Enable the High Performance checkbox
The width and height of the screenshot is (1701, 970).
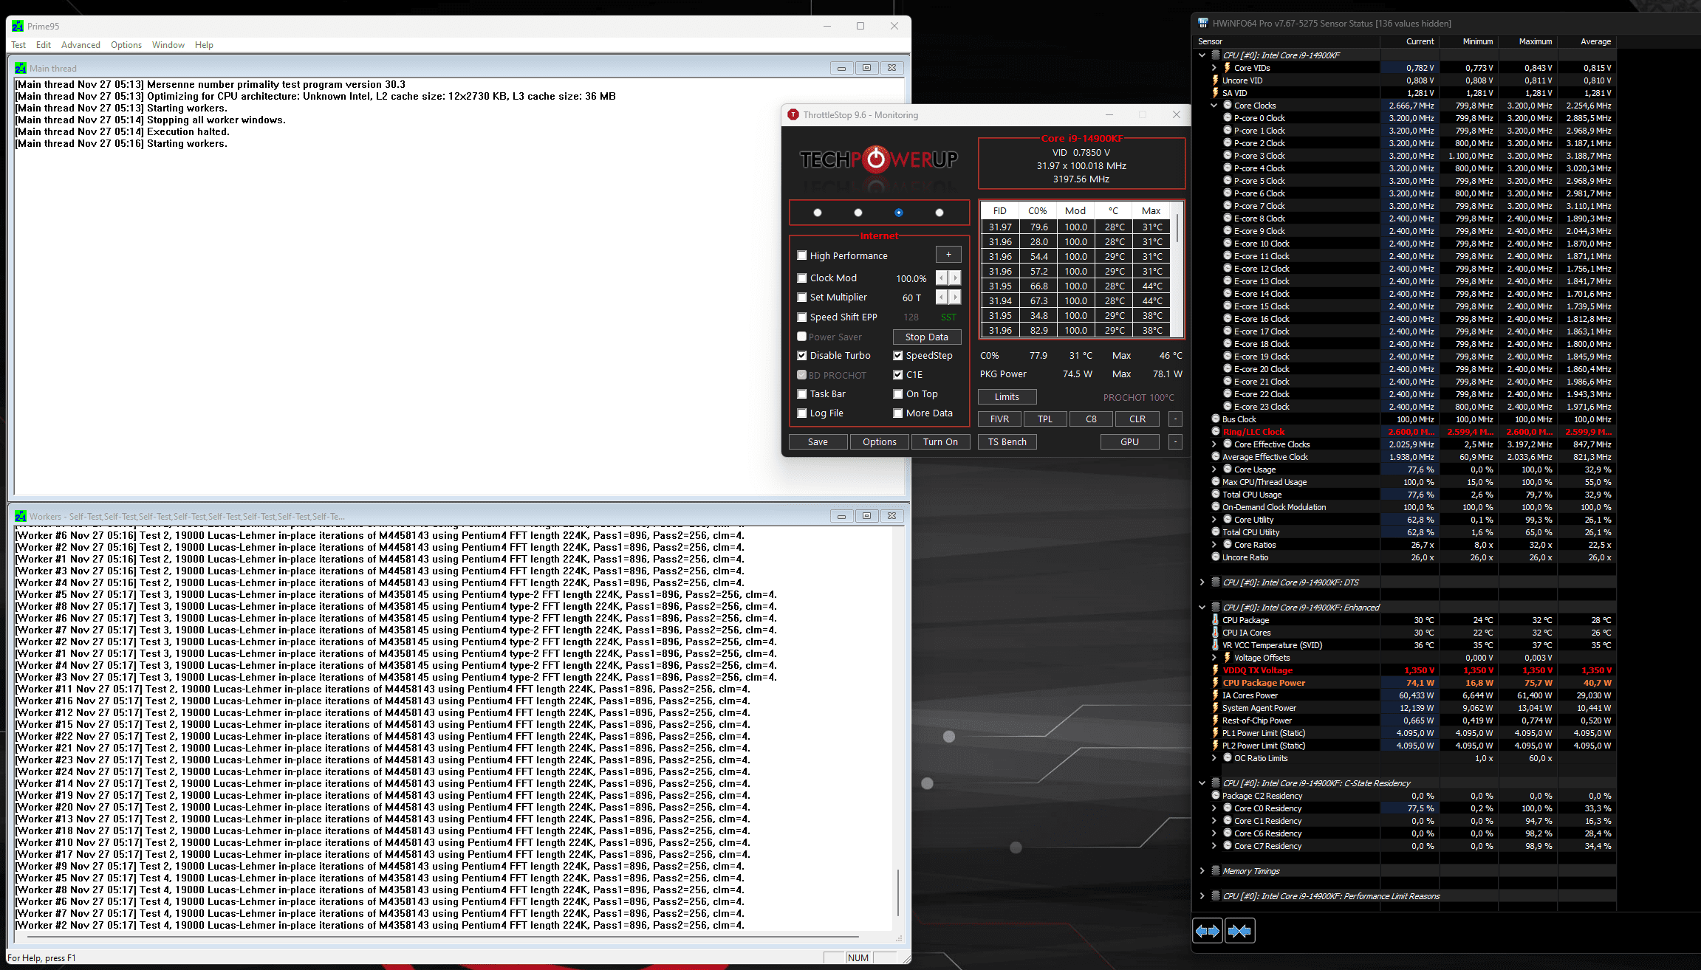(x=801, y=255)
